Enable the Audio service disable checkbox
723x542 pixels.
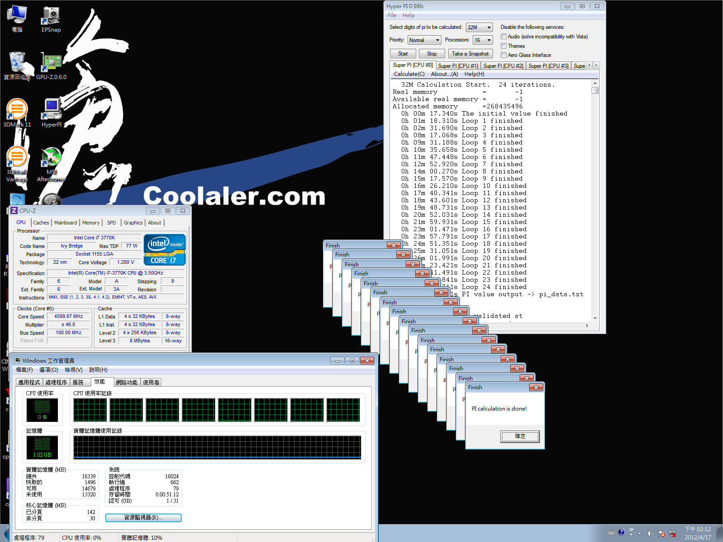tap(503, 36)
